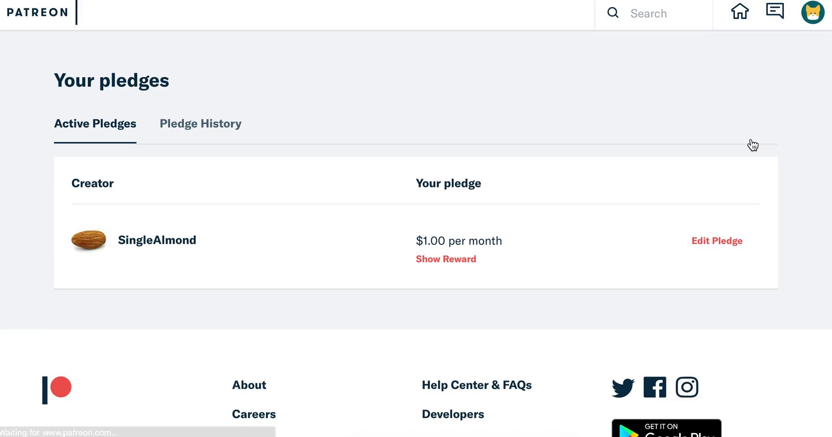
Task: Open the Careers footer link
Action: (254, 414)
